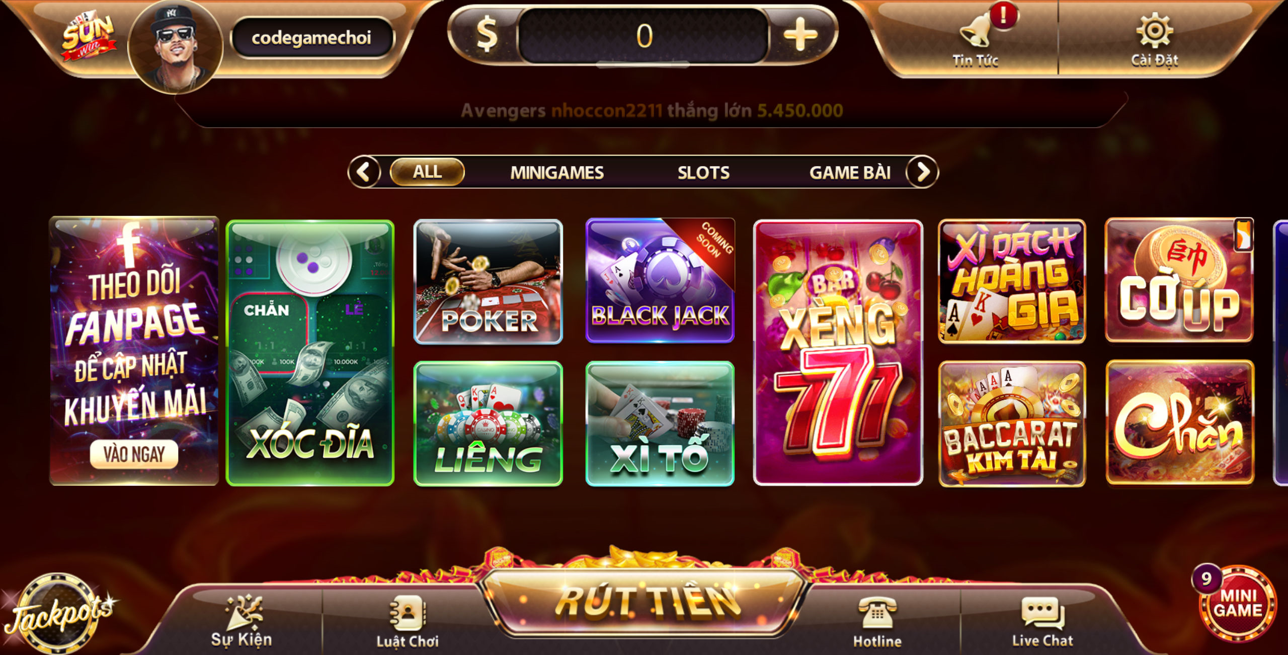Switch to the SLOTS tab
The height and width of the screenshot is (655, 1288).
tap(703, 173)
